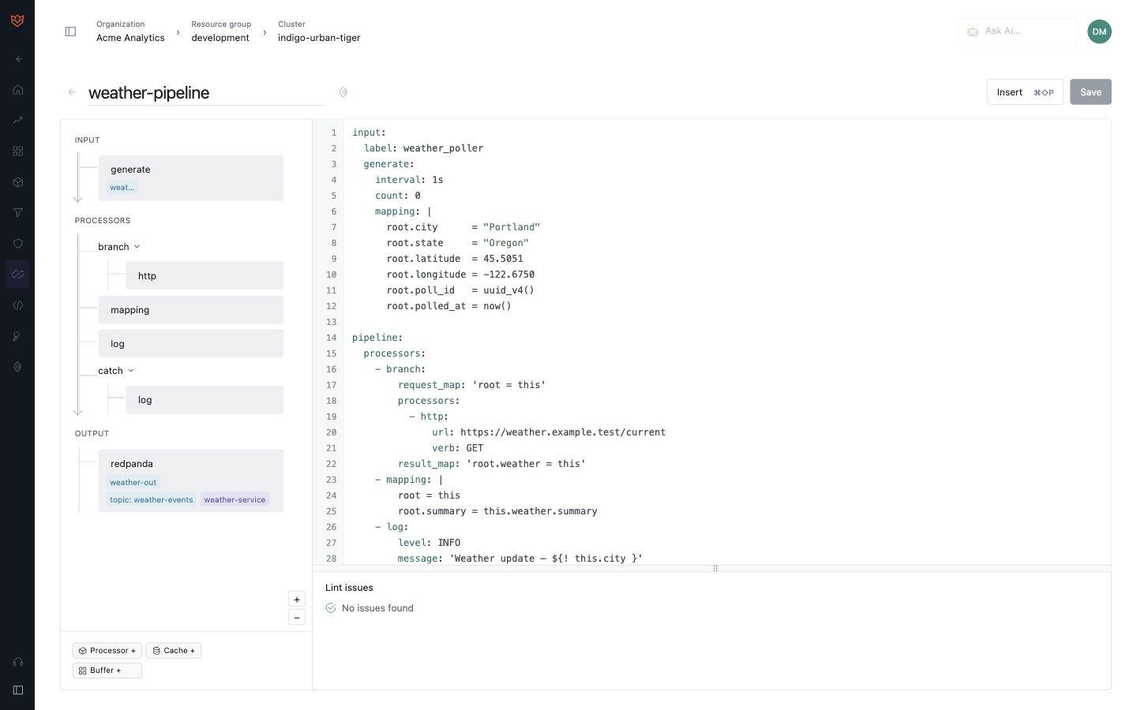
Task: Select the redpanda output node
Action: [x=191, y=480]
